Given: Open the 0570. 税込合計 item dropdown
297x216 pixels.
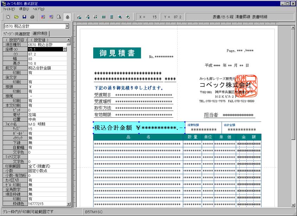Looking at the screenshot, I should [67, 26].
